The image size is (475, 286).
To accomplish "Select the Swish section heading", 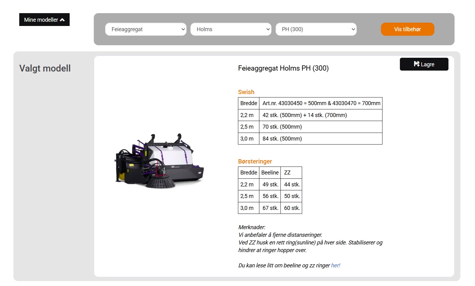I will (246, 92).
